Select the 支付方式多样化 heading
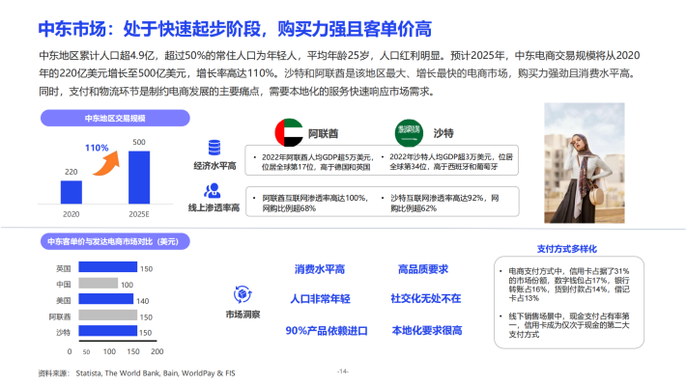 tap(567, 249)
